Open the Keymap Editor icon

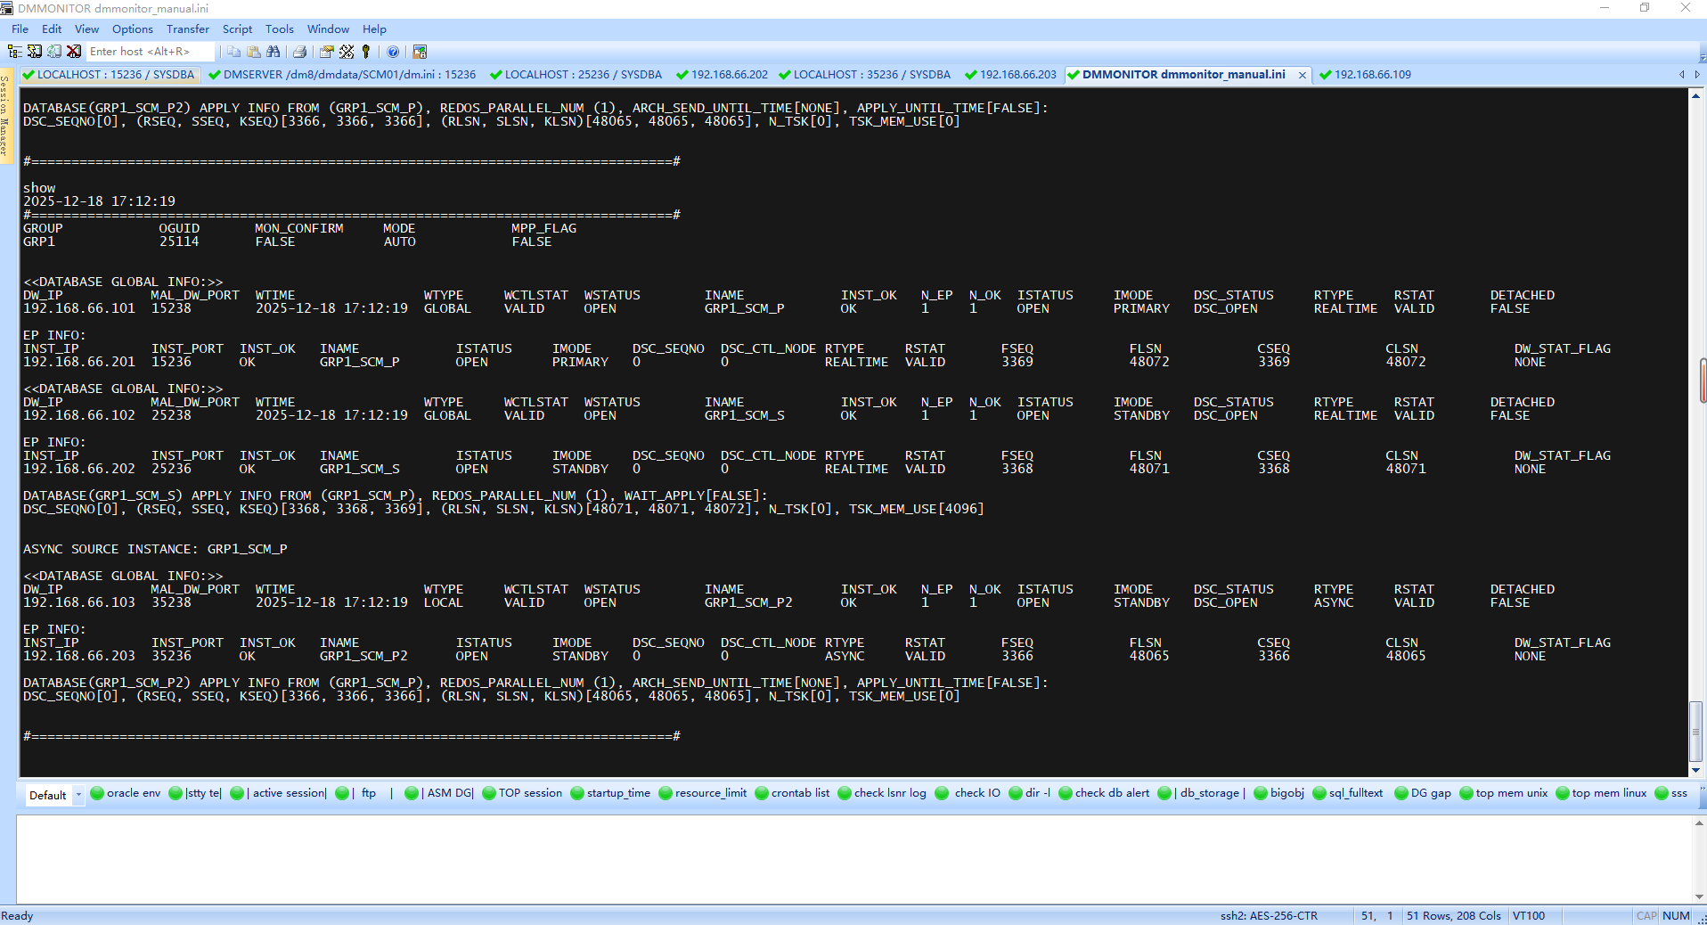tap(347, 52)
